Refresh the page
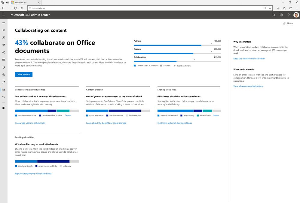The height and width of the screenshot is (203, 300). [16, 8]
